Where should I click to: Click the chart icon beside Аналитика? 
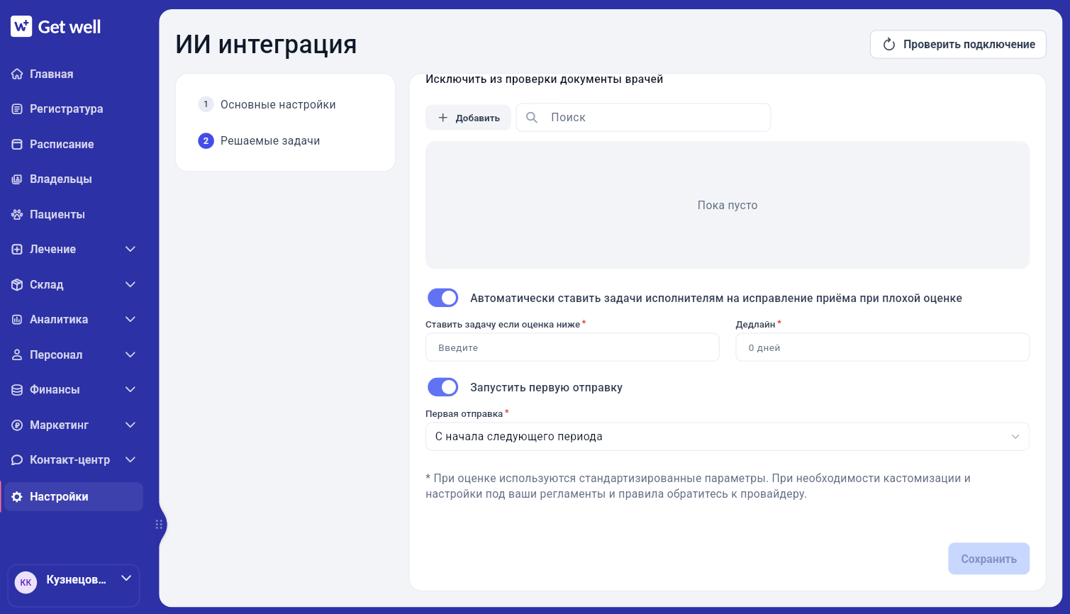click(x=17, y=320)
